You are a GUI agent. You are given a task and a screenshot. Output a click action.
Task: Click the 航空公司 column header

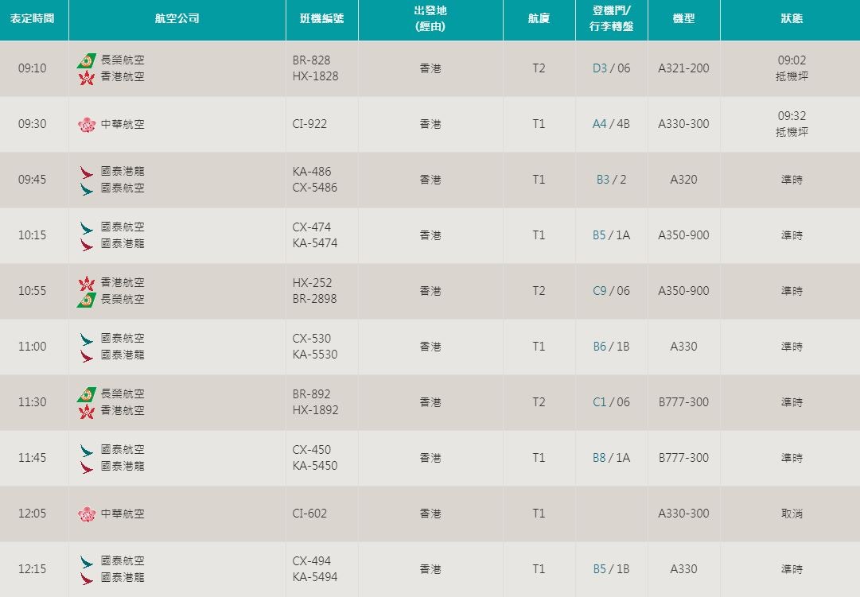tap(177, 19)
